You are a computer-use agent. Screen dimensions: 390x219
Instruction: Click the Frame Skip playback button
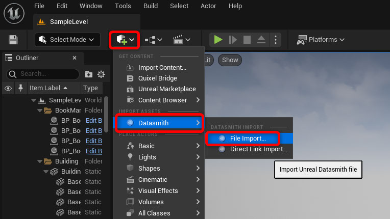click(233, 40)
